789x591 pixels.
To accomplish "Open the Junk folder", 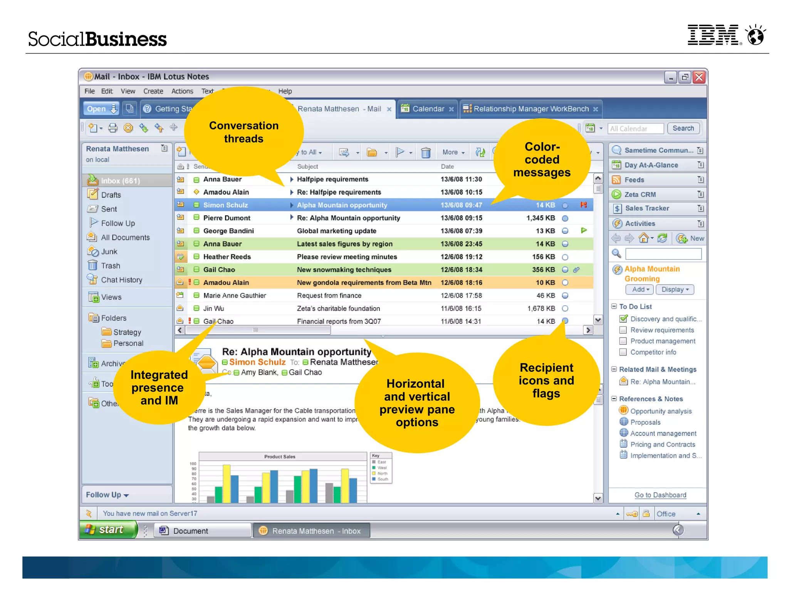I will 109,251.
